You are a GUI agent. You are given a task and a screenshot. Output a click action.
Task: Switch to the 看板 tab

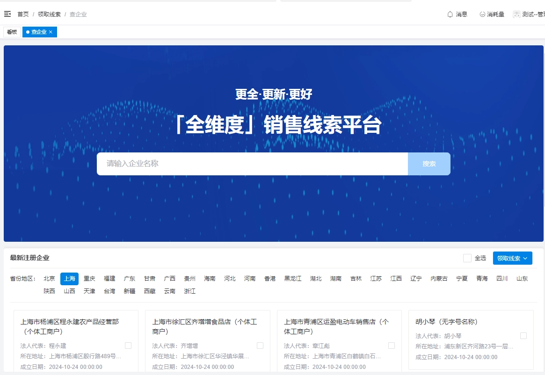click(12, 32)
